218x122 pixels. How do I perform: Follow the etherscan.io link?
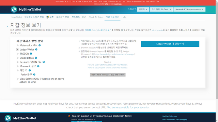pos(157,30)
